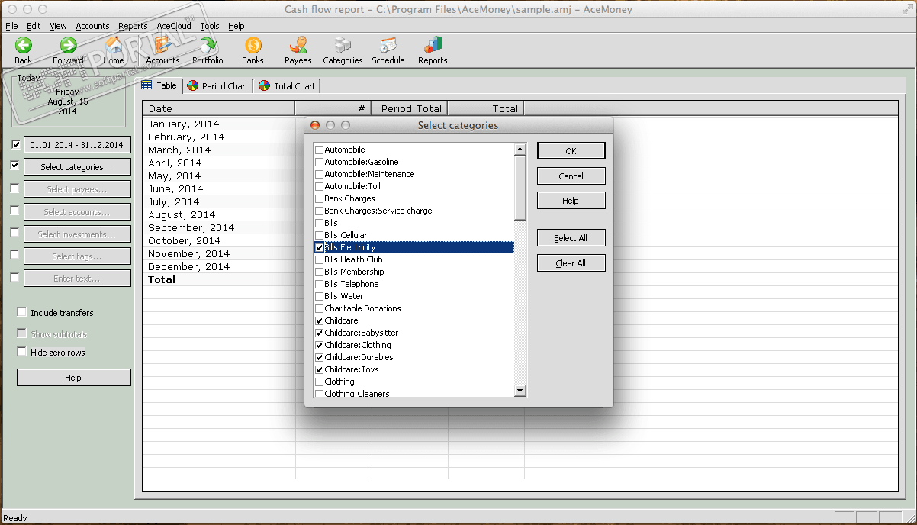Uncheck the Bills:Electricity category checkbox
Screen dimensions: 917x525
coord(320,247)
